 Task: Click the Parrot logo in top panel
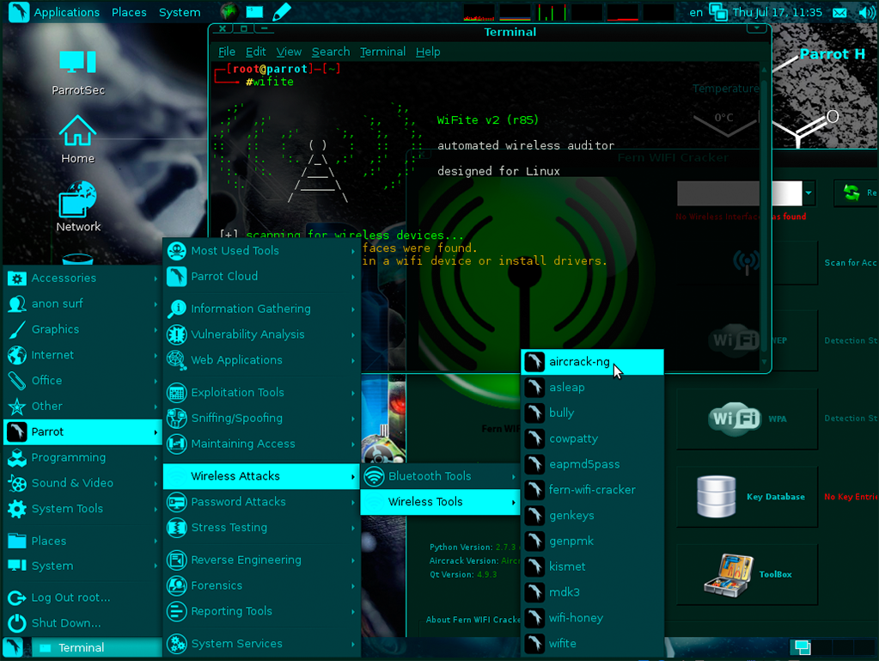click(x=18, y=12)
